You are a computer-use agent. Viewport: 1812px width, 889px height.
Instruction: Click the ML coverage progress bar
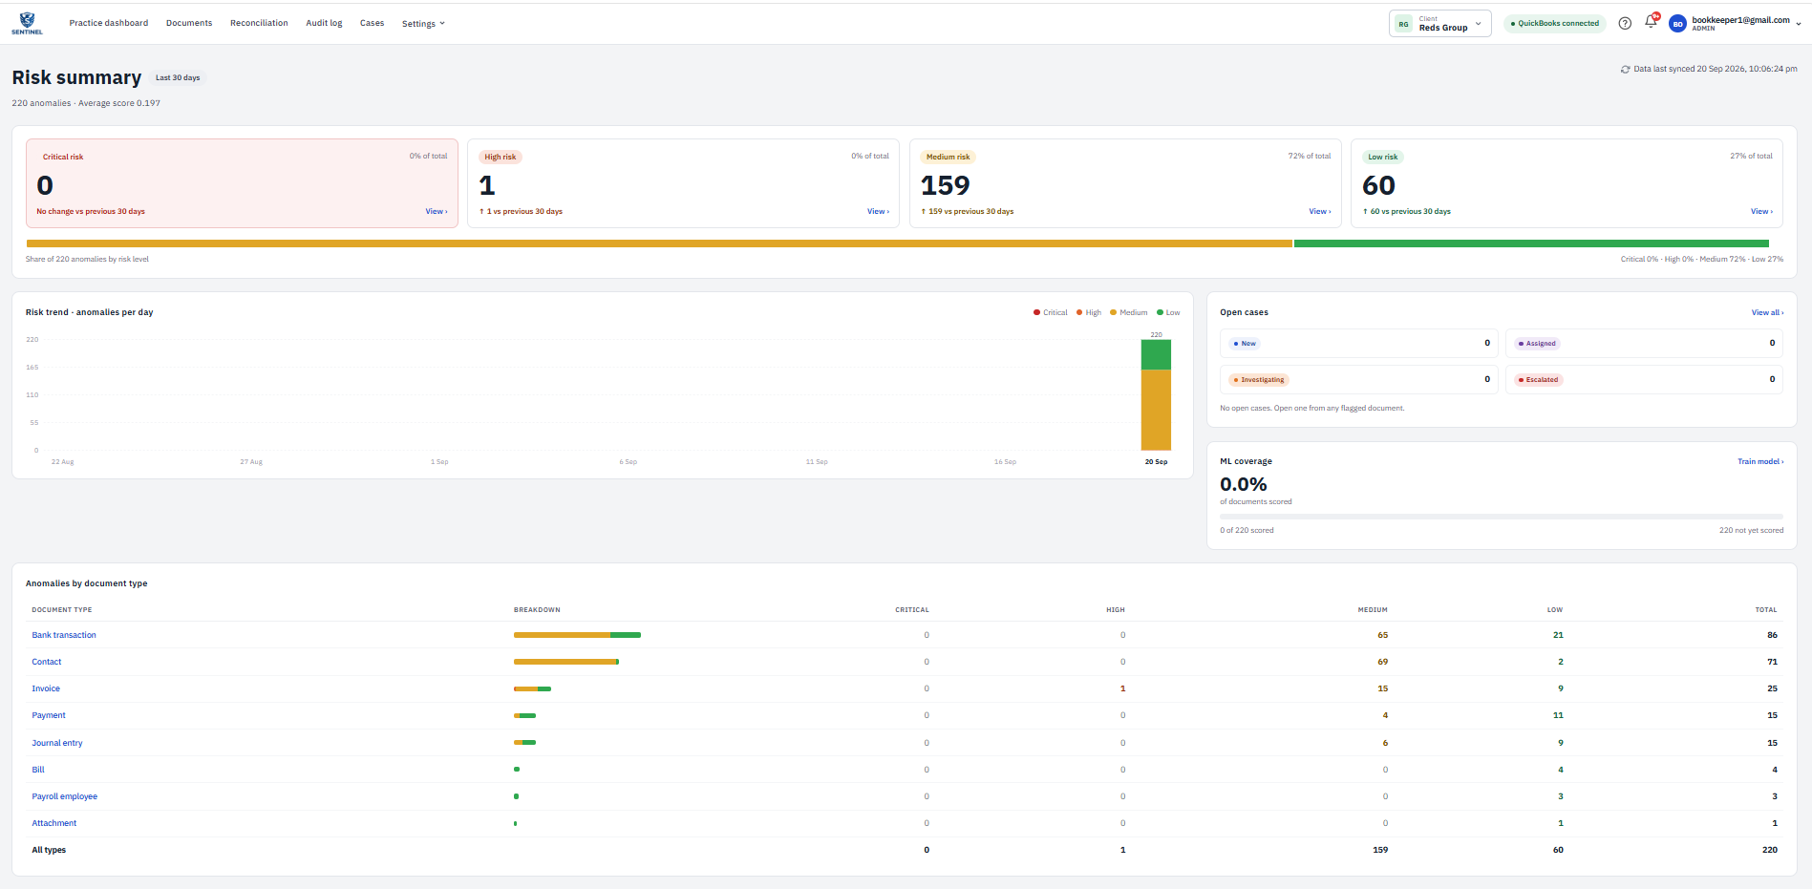[1502, 517]
